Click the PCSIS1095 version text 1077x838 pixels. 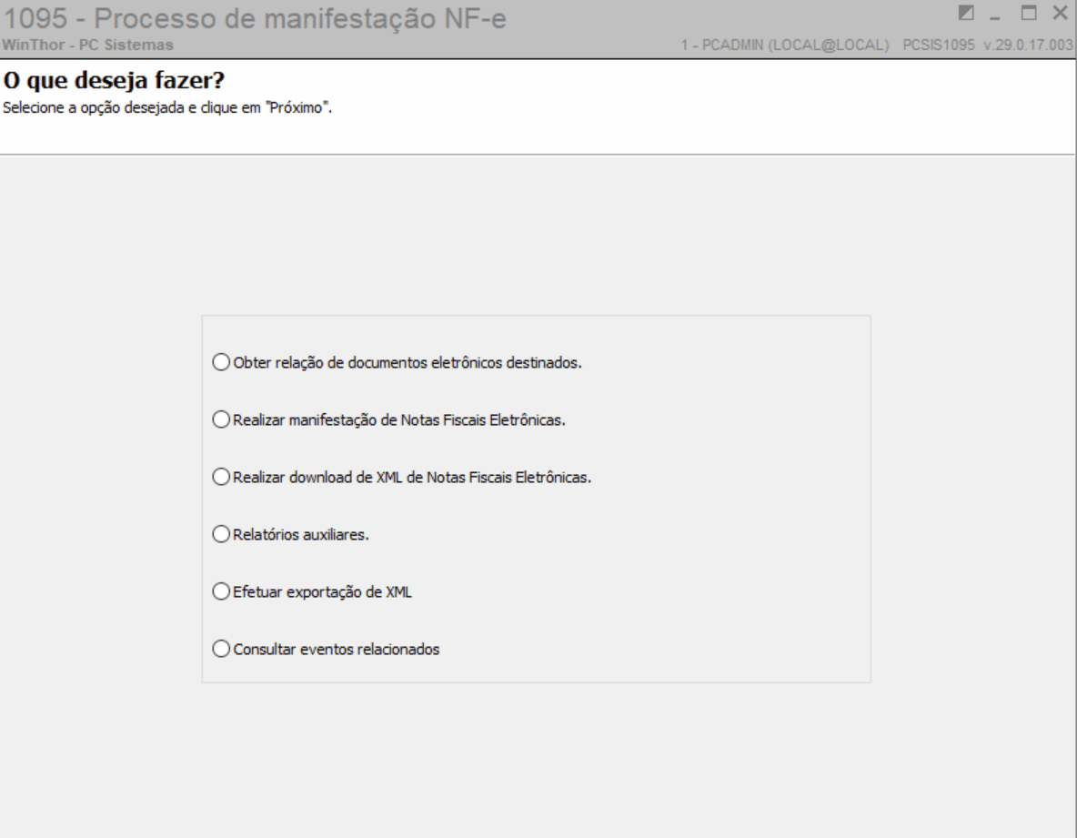(987, 46)
